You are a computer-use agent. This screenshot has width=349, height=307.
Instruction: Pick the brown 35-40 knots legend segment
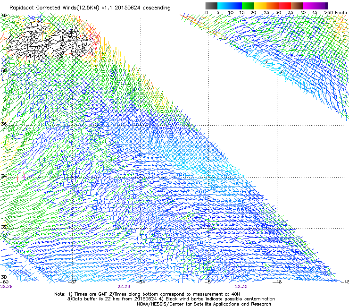297,6
